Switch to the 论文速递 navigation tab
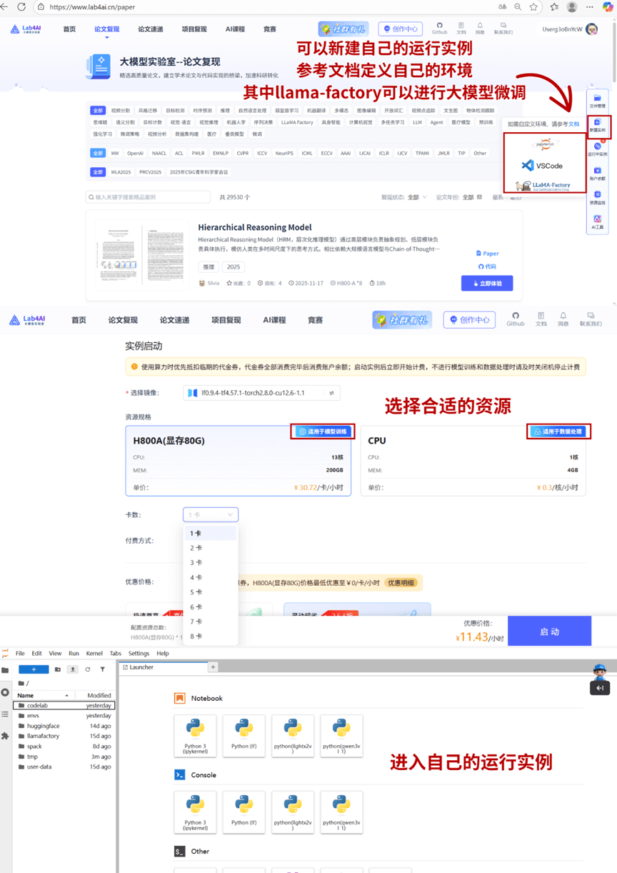The height and width of the screenshot is (873, 617). click(x=152, y=29)
